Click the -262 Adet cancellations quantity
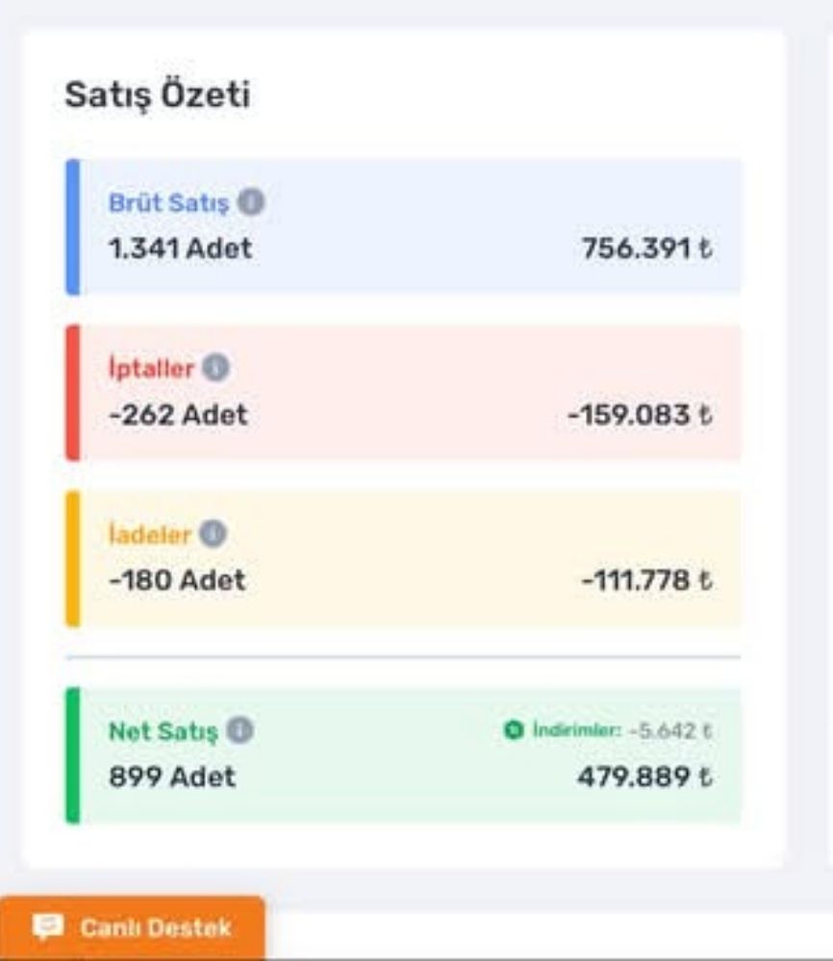This screenshot has width=833, height=961. point(178,416)
